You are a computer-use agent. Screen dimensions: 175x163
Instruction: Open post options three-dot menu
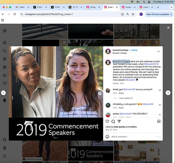coord(159,52)
